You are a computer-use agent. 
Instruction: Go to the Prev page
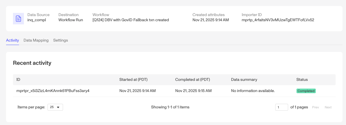315,107
